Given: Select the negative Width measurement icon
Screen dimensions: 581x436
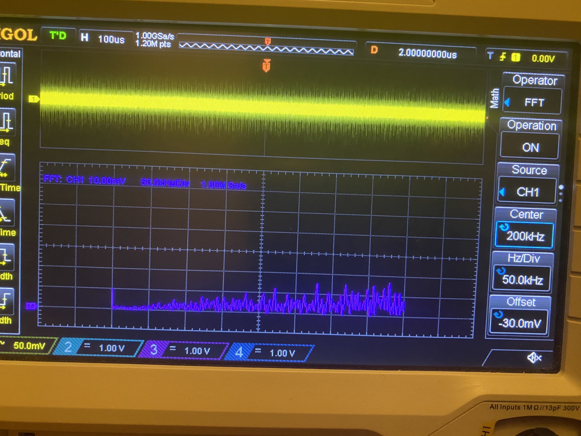Looking at the screenshot, I should point(6,301).
